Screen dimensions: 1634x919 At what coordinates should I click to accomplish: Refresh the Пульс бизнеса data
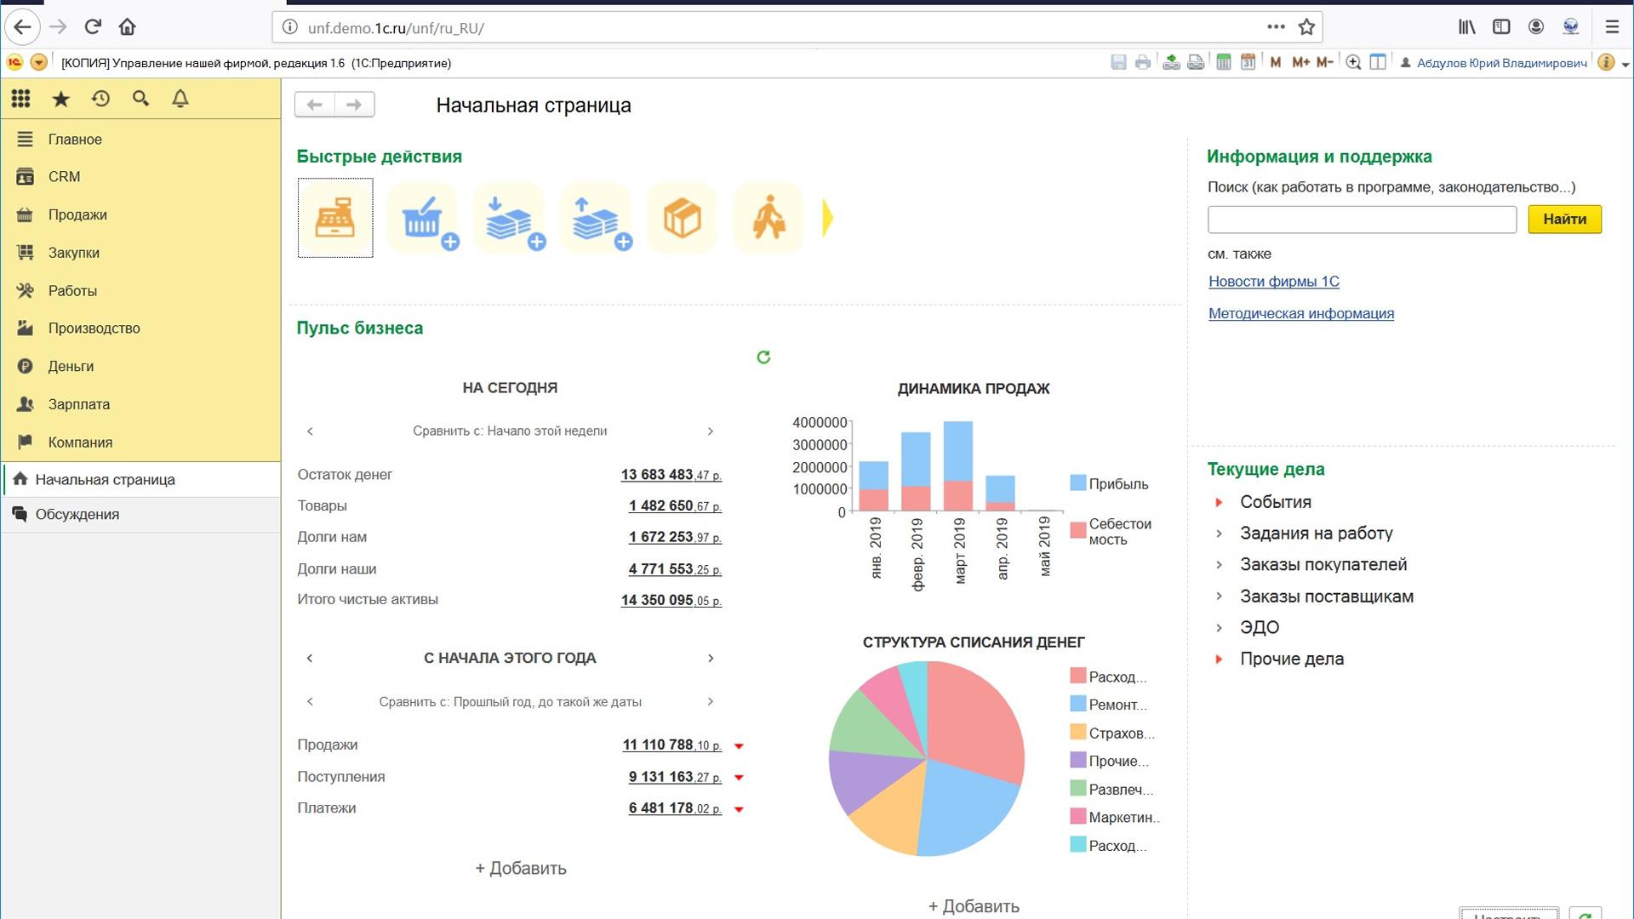point(763,357)
